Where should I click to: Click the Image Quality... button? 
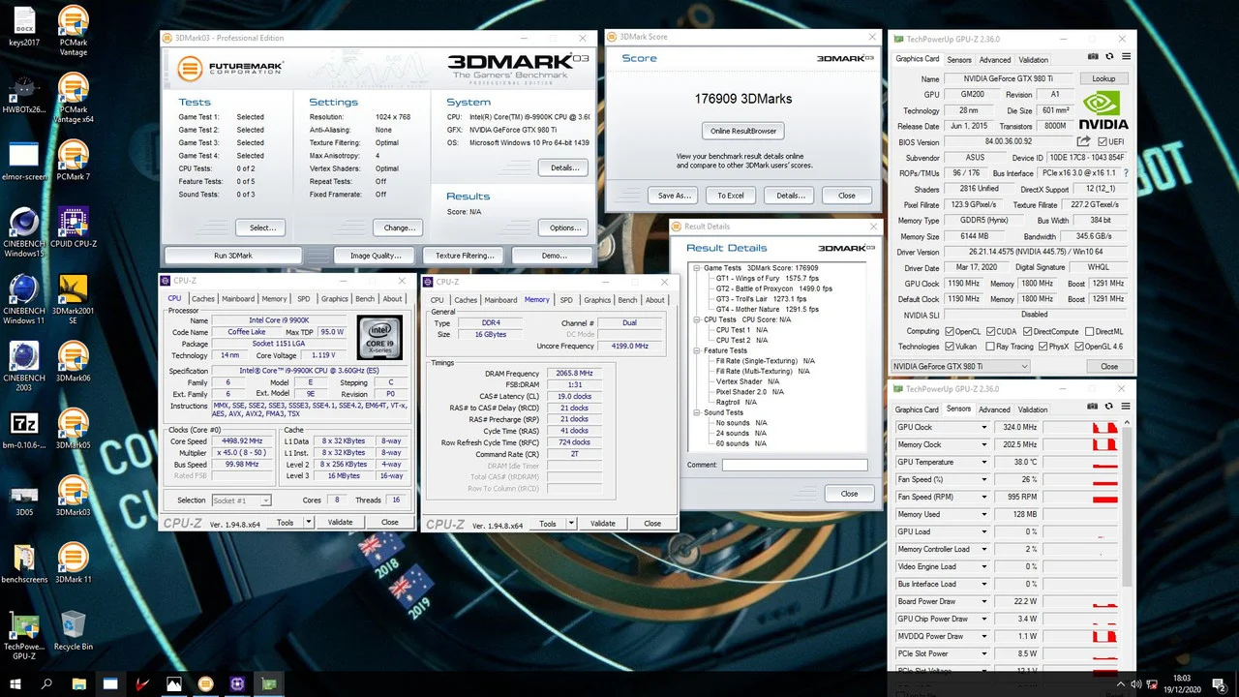(375, 256)
